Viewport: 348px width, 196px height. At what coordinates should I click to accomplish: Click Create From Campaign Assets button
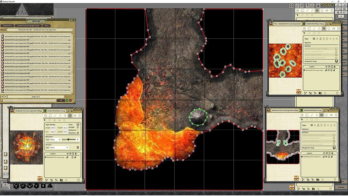click(x=29, y=26)
